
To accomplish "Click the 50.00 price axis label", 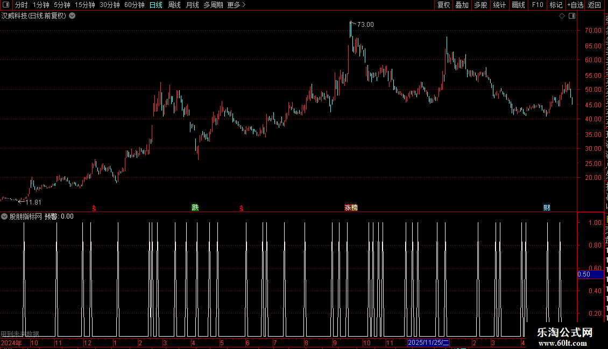I will tap(593, 89).
